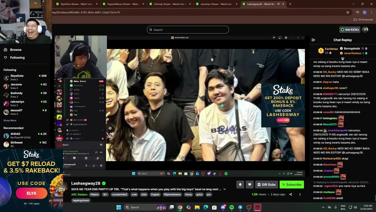Open followed channel deuce07

(25, 112)
